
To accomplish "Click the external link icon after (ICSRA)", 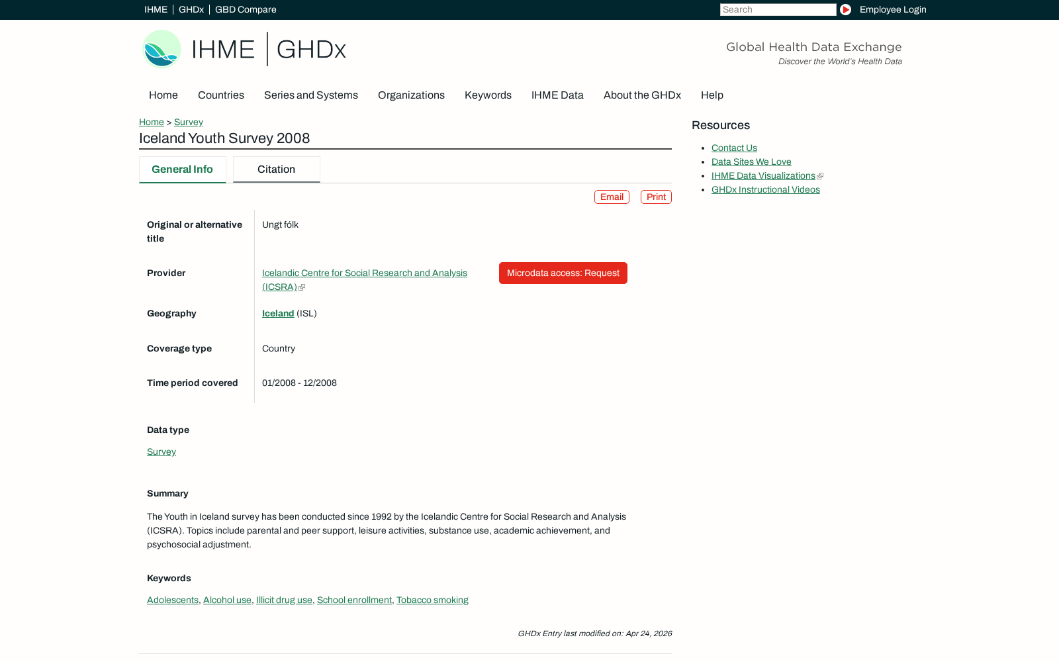I will [x=302, y=287].
